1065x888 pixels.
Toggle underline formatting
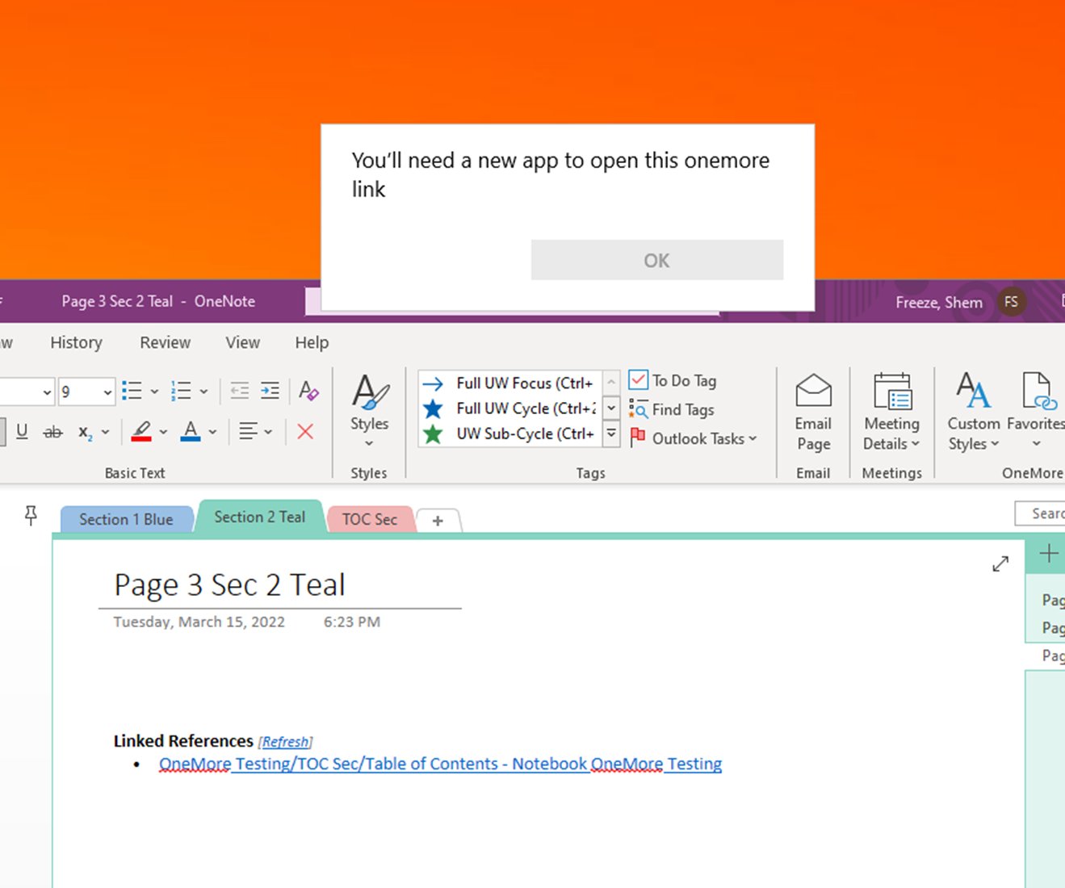(22, 432)
